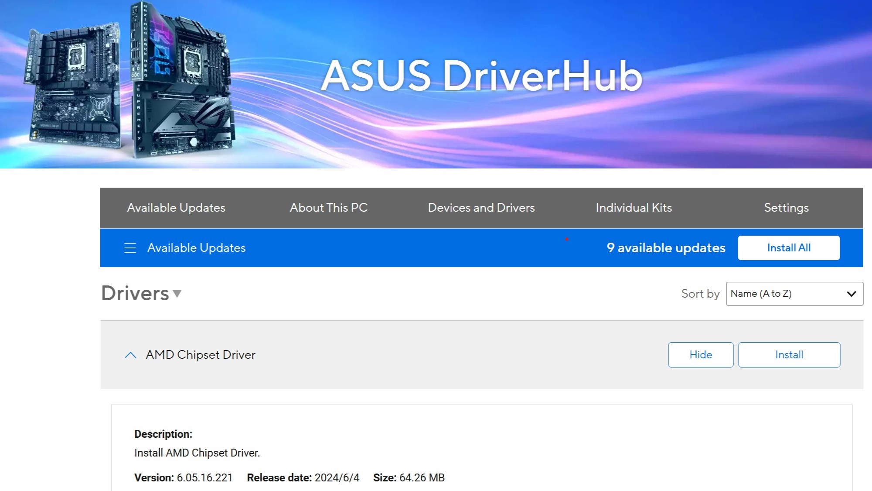The width and height of the screenshot is (872, 491).
Task: Click the Release date 2024/6/4 text
Action: click(303, 478)
